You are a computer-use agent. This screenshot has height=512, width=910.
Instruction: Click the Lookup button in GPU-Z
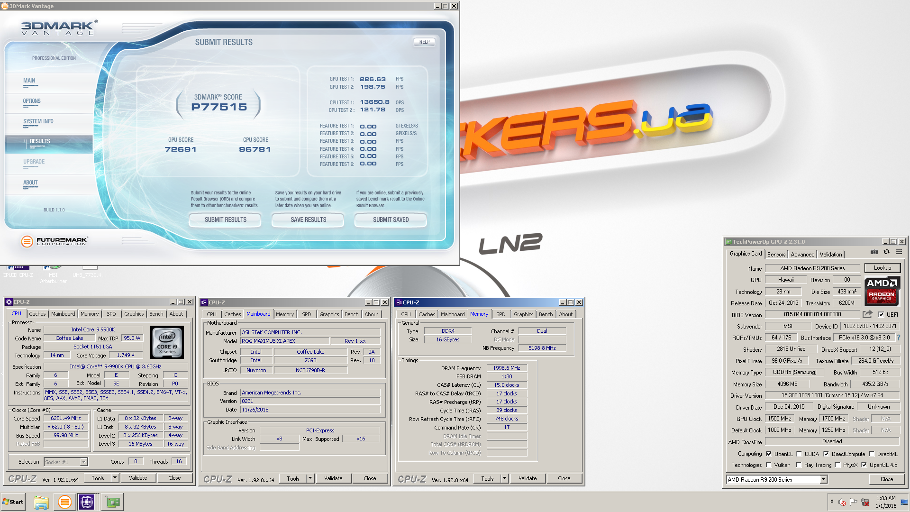882,268
